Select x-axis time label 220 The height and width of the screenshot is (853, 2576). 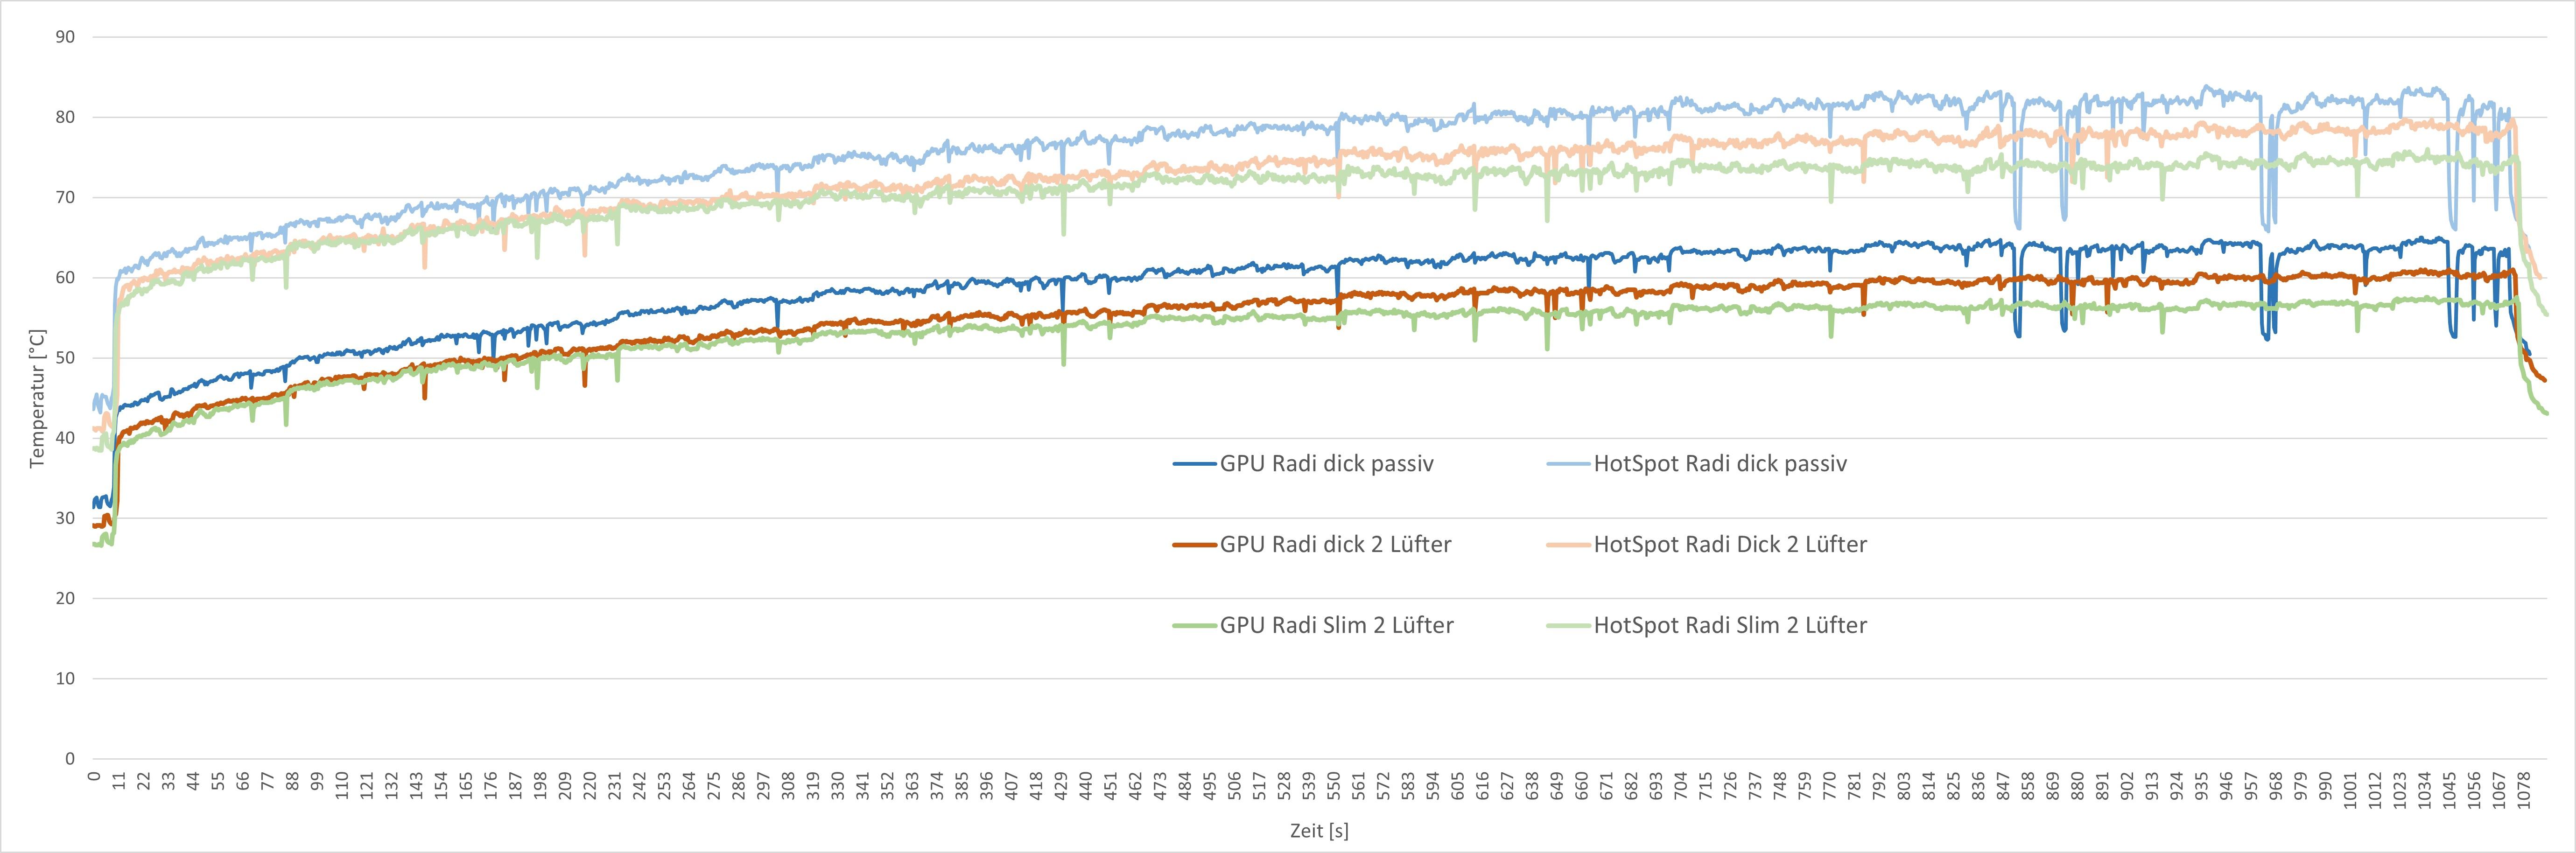pyautogui.click(x=590, y=784)
